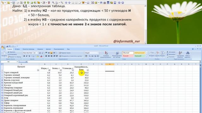Open the round Office button menu
The height and width of the screenshot is (113, 202).
[x=3, y=47]
